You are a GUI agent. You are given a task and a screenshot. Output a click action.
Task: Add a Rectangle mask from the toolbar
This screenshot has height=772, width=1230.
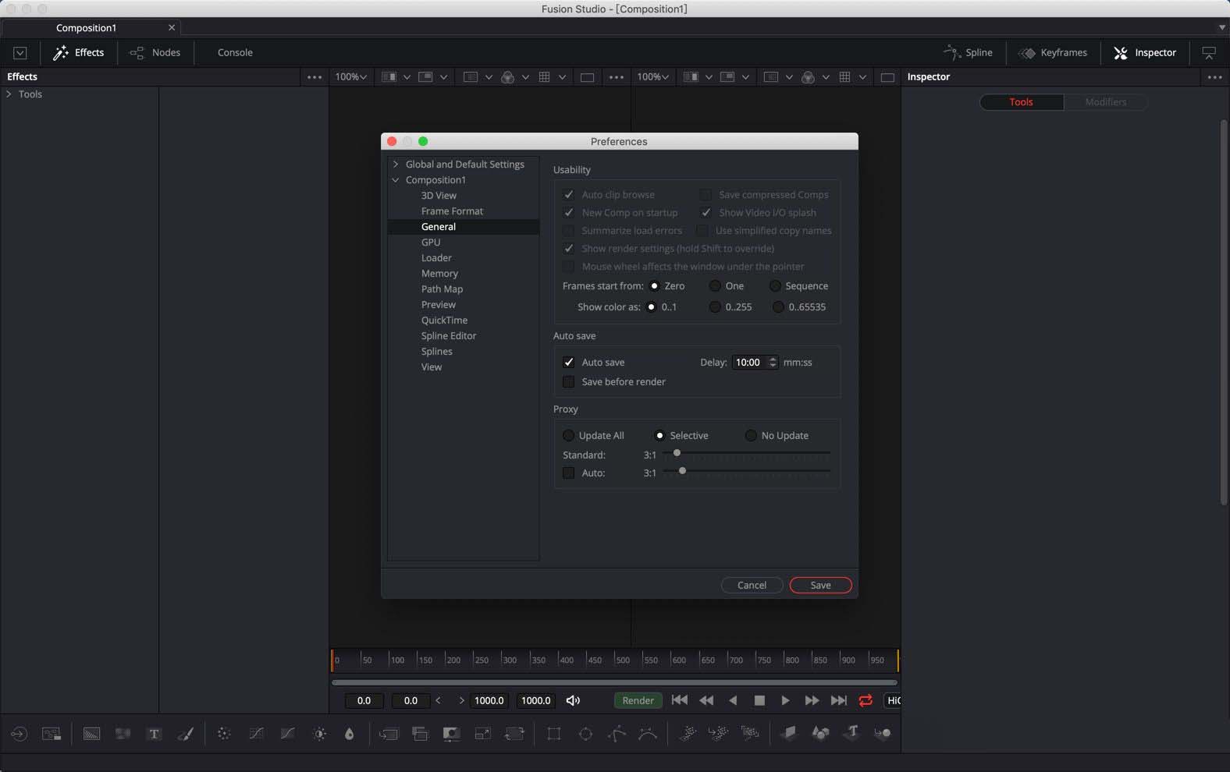click(x=554, y=734)
